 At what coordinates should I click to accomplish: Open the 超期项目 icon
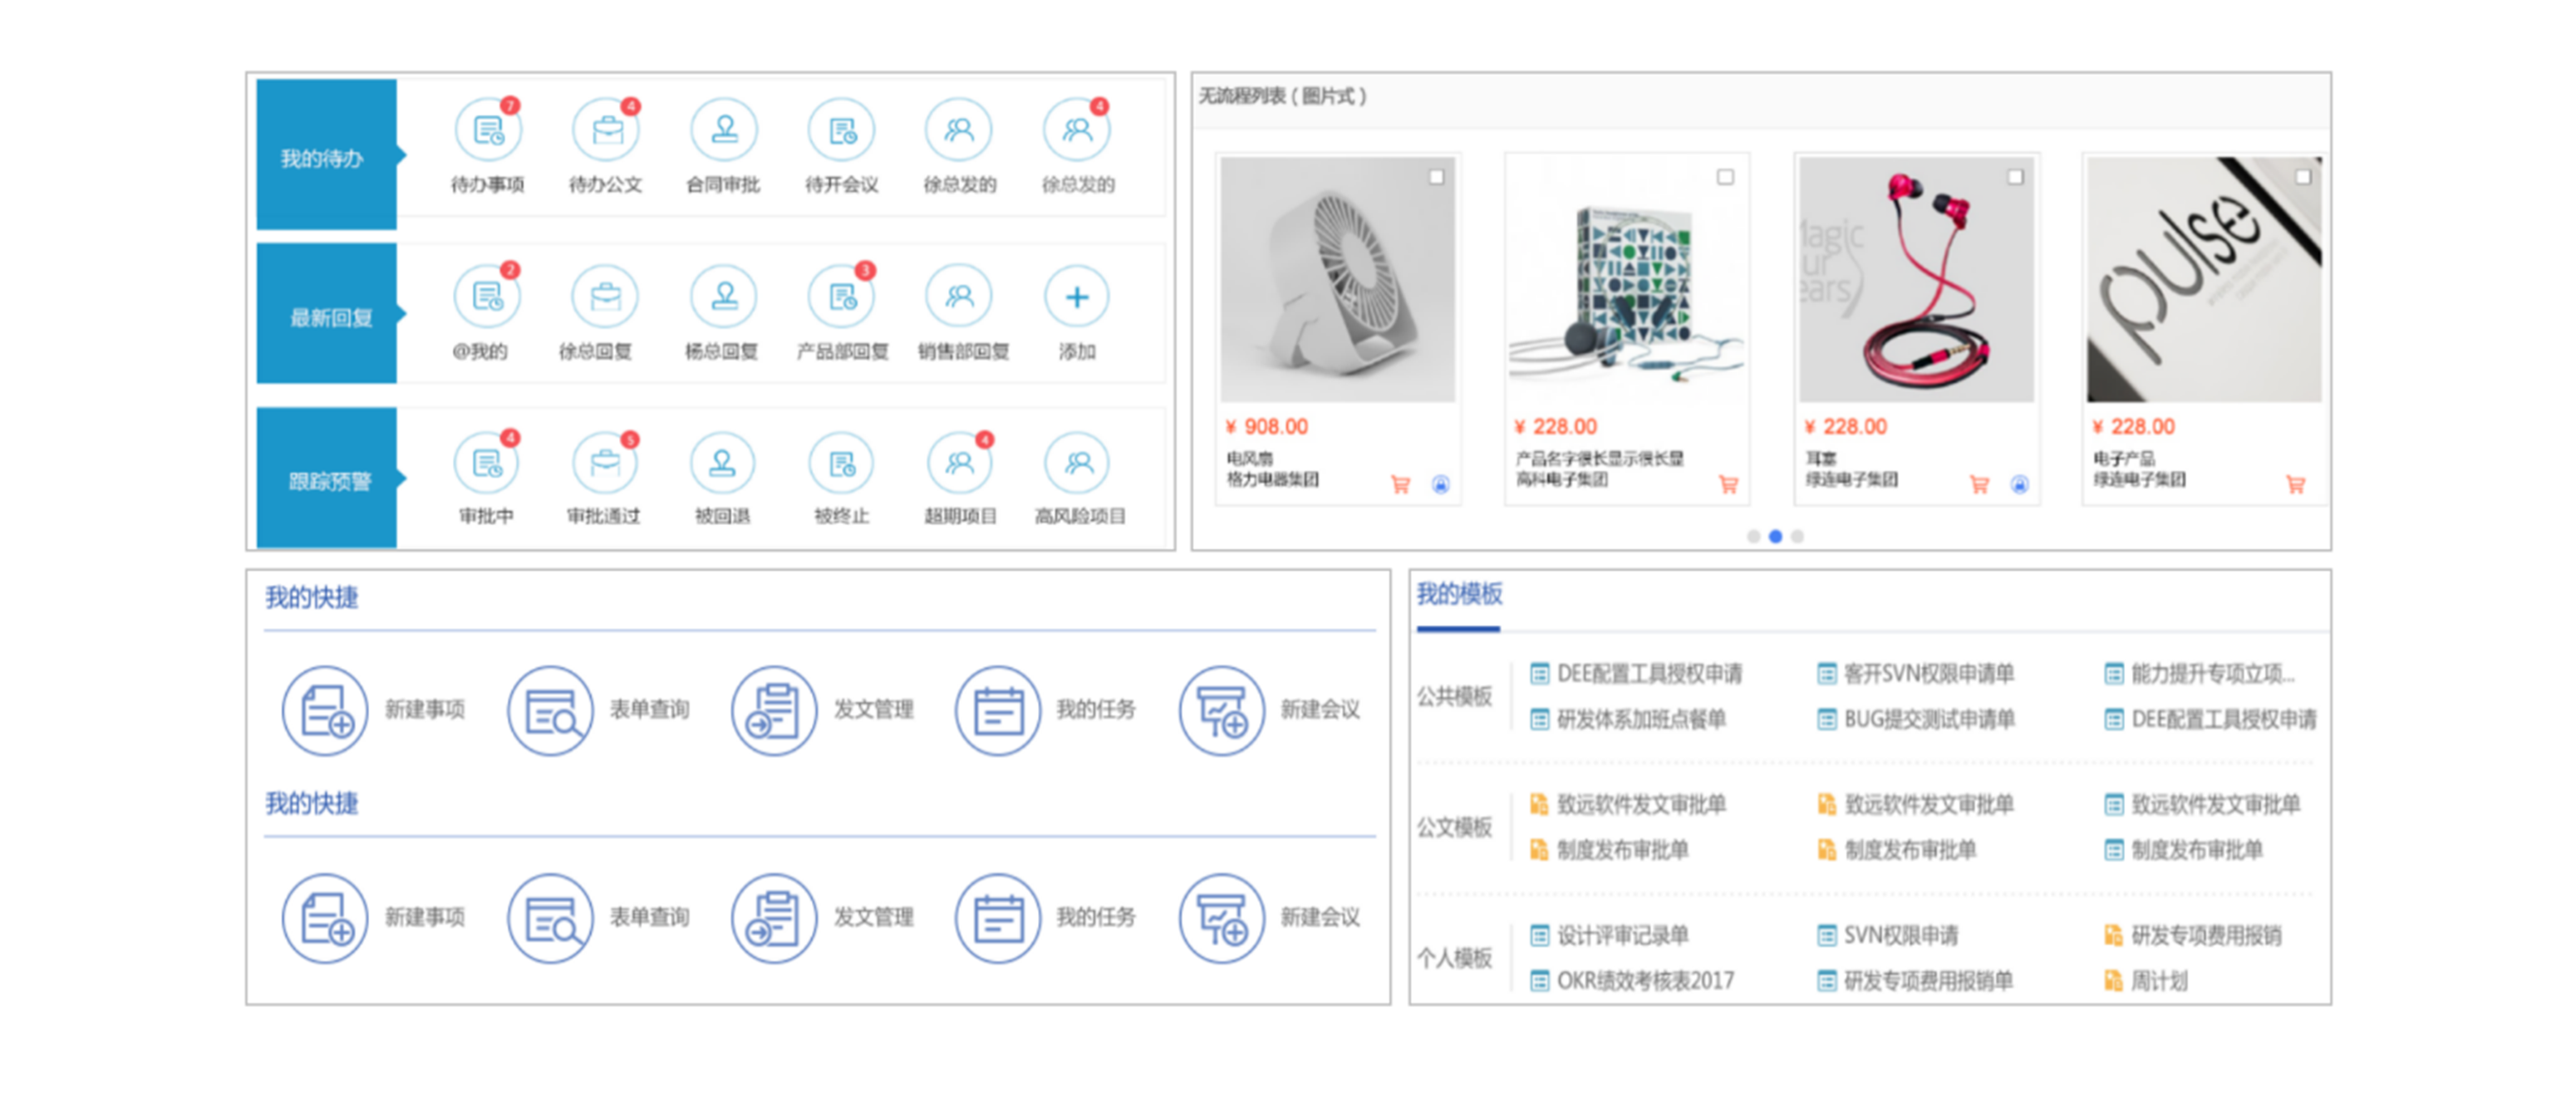tap(959, 463)
